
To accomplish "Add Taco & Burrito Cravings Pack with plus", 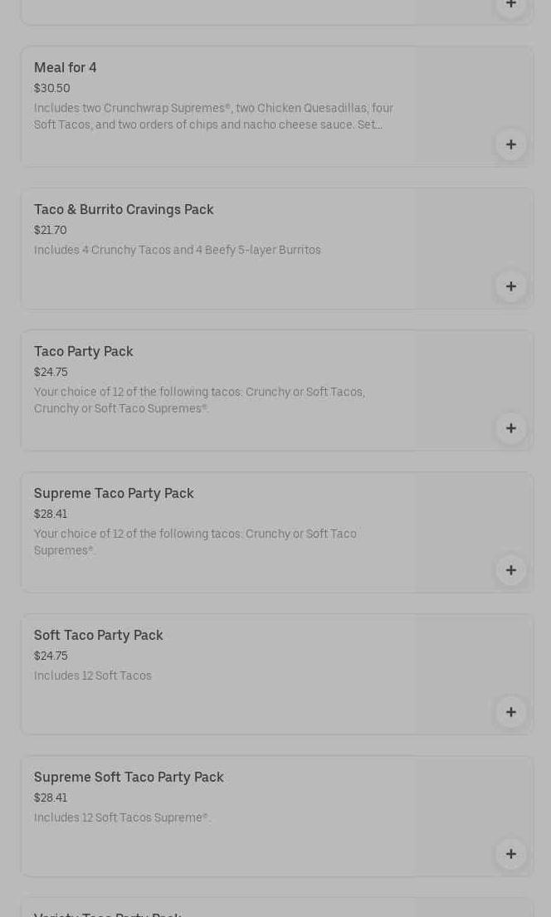I will point(510,286).
